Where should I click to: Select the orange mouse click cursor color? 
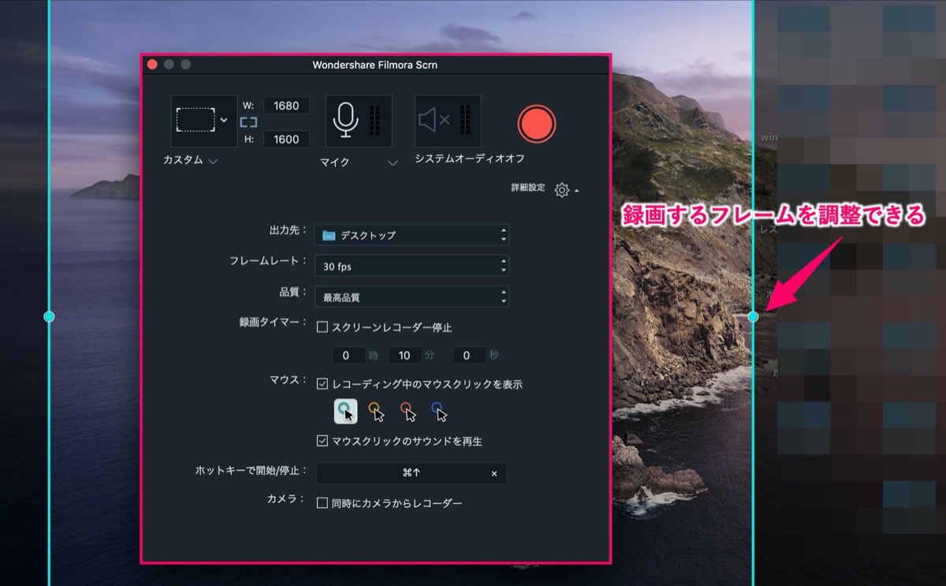[377, 411]
